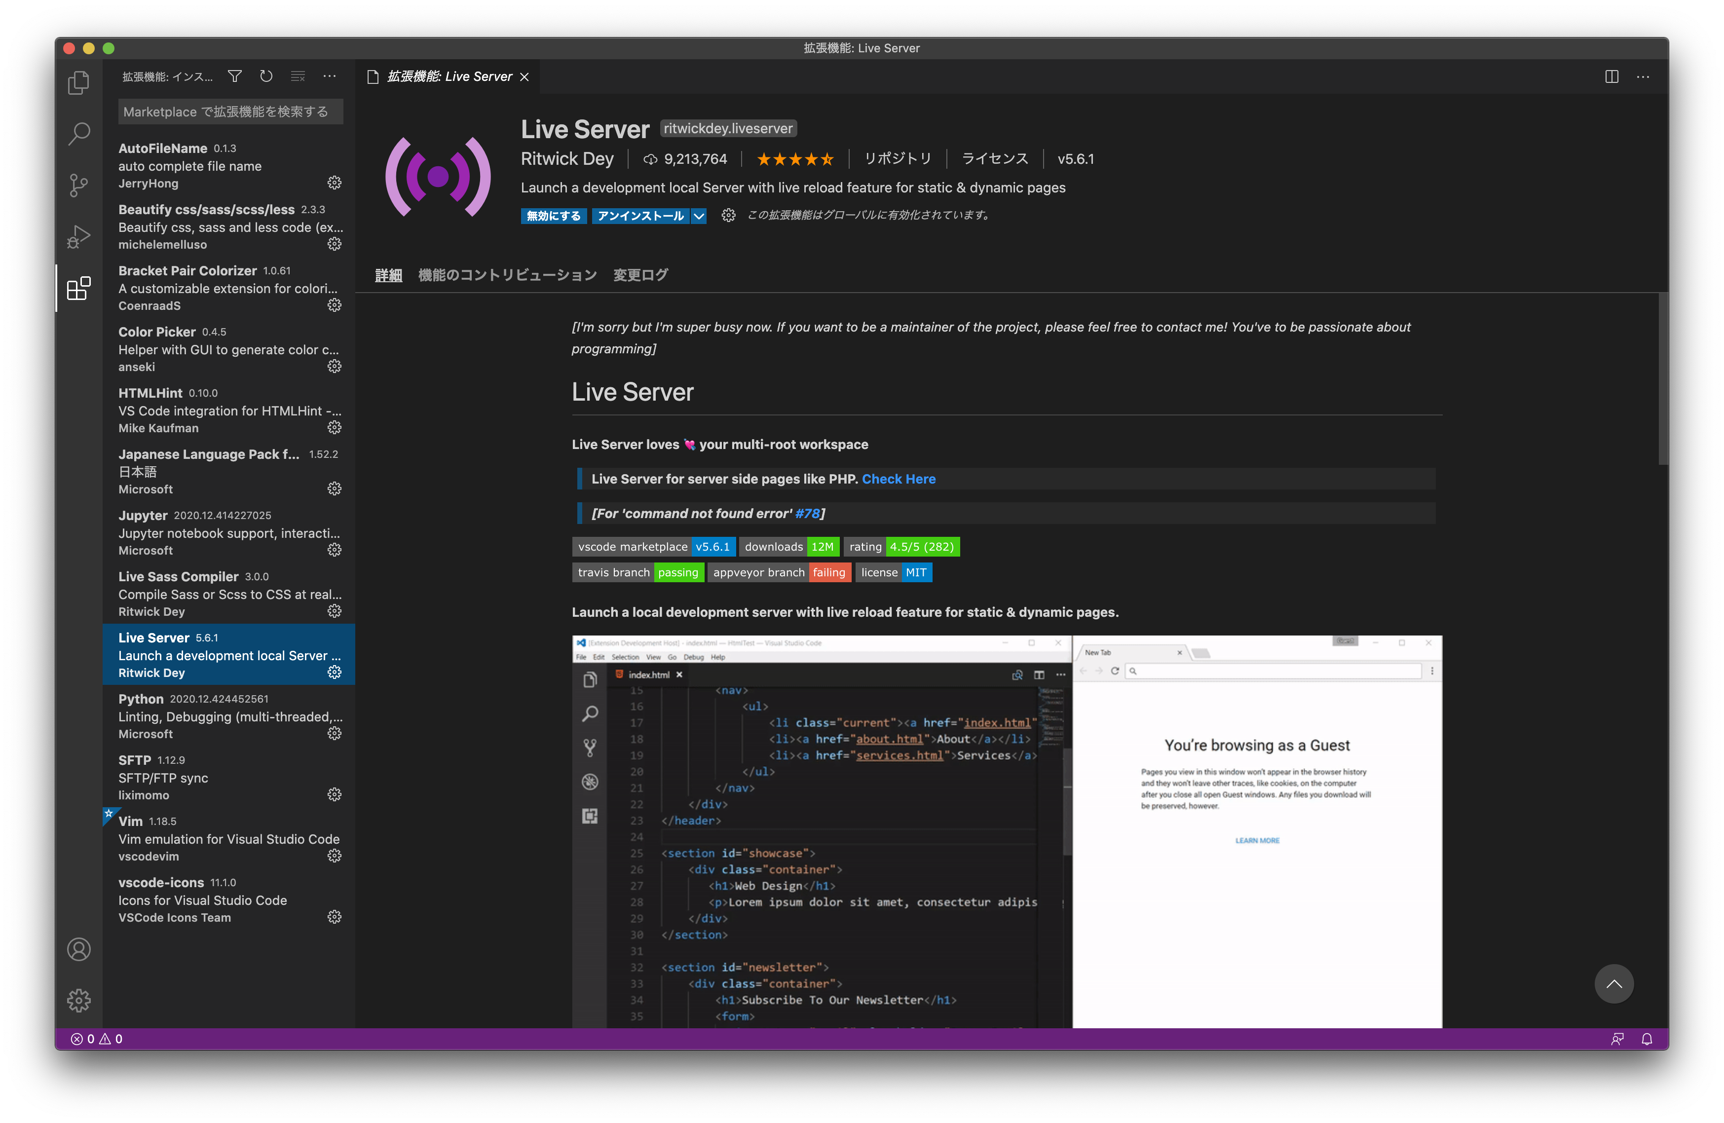This screenshot has width=1724, height=1123.
Task: Open manage gear for HTMLHint
Action: (334, 427)
